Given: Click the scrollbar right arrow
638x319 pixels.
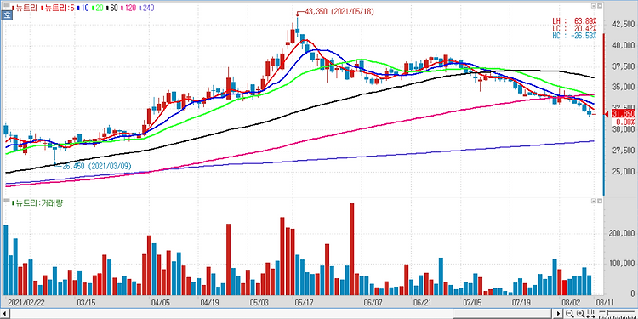Looking at the screenshot, I should tap(558, 313).
